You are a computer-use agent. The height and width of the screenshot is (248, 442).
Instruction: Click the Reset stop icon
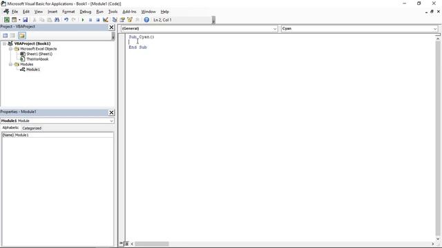(98, 20)
